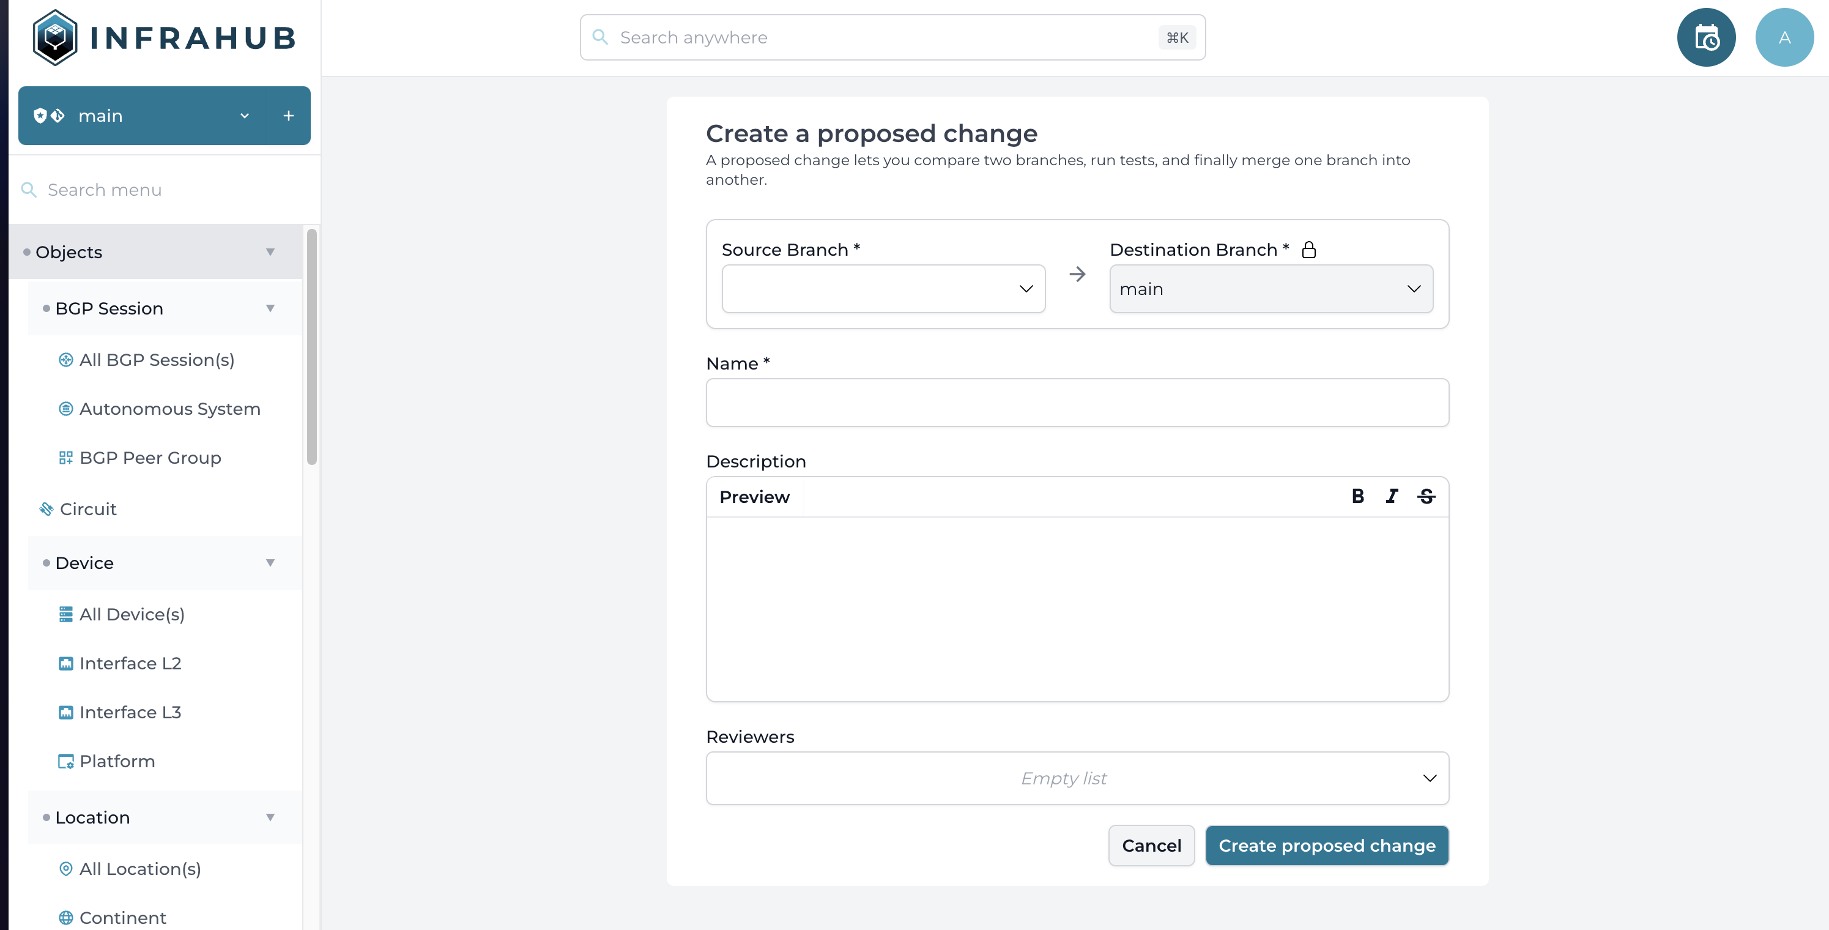
Task: Open the Source Branch dropdown
Action: coord(883,288)
